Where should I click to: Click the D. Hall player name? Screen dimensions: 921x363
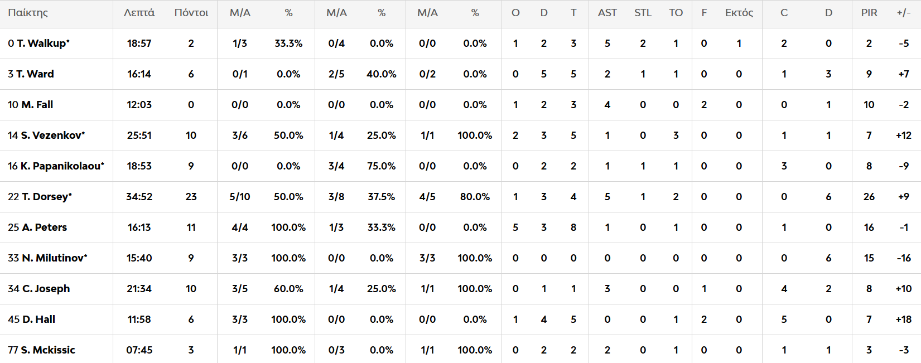tap(38, 320)
